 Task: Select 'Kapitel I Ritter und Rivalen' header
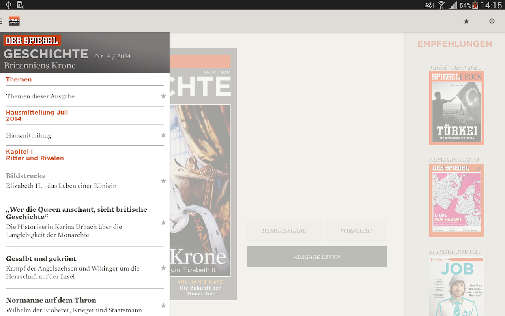tap(35, 155)
